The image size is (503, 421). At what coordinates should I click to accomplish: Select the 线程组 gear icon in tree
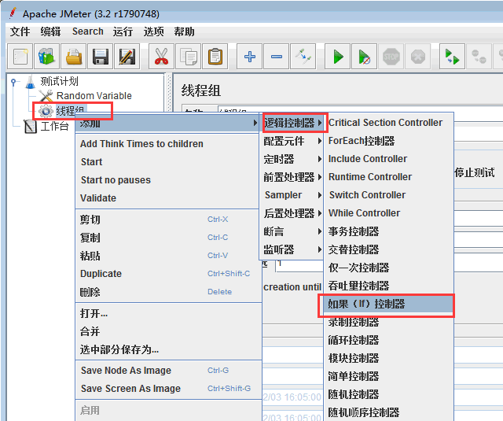46,111
